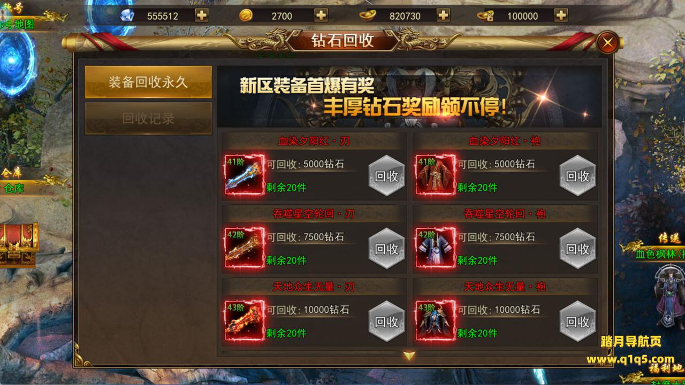The height and width of the screenshot is (385, 685).
Task: Pick the 43阶 天地众生无量·袍 armor icon
Action: click(x=436, y=321)
